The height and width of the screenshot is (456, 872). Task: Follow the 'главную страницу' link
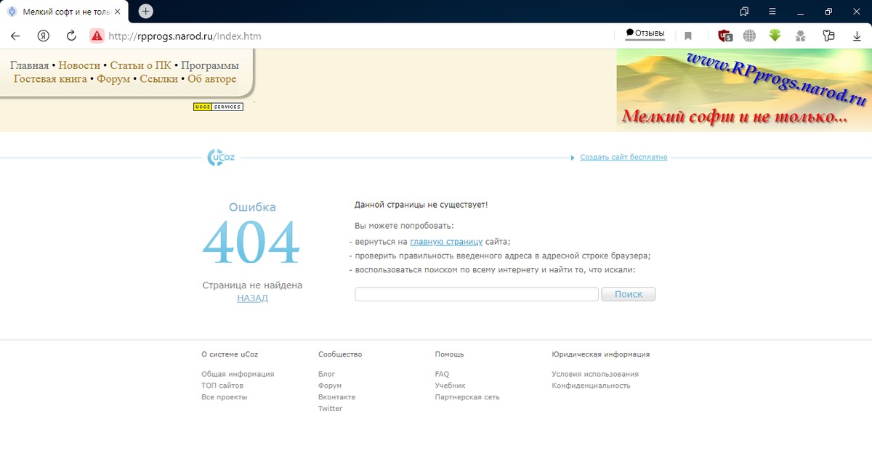coord(446,242)
